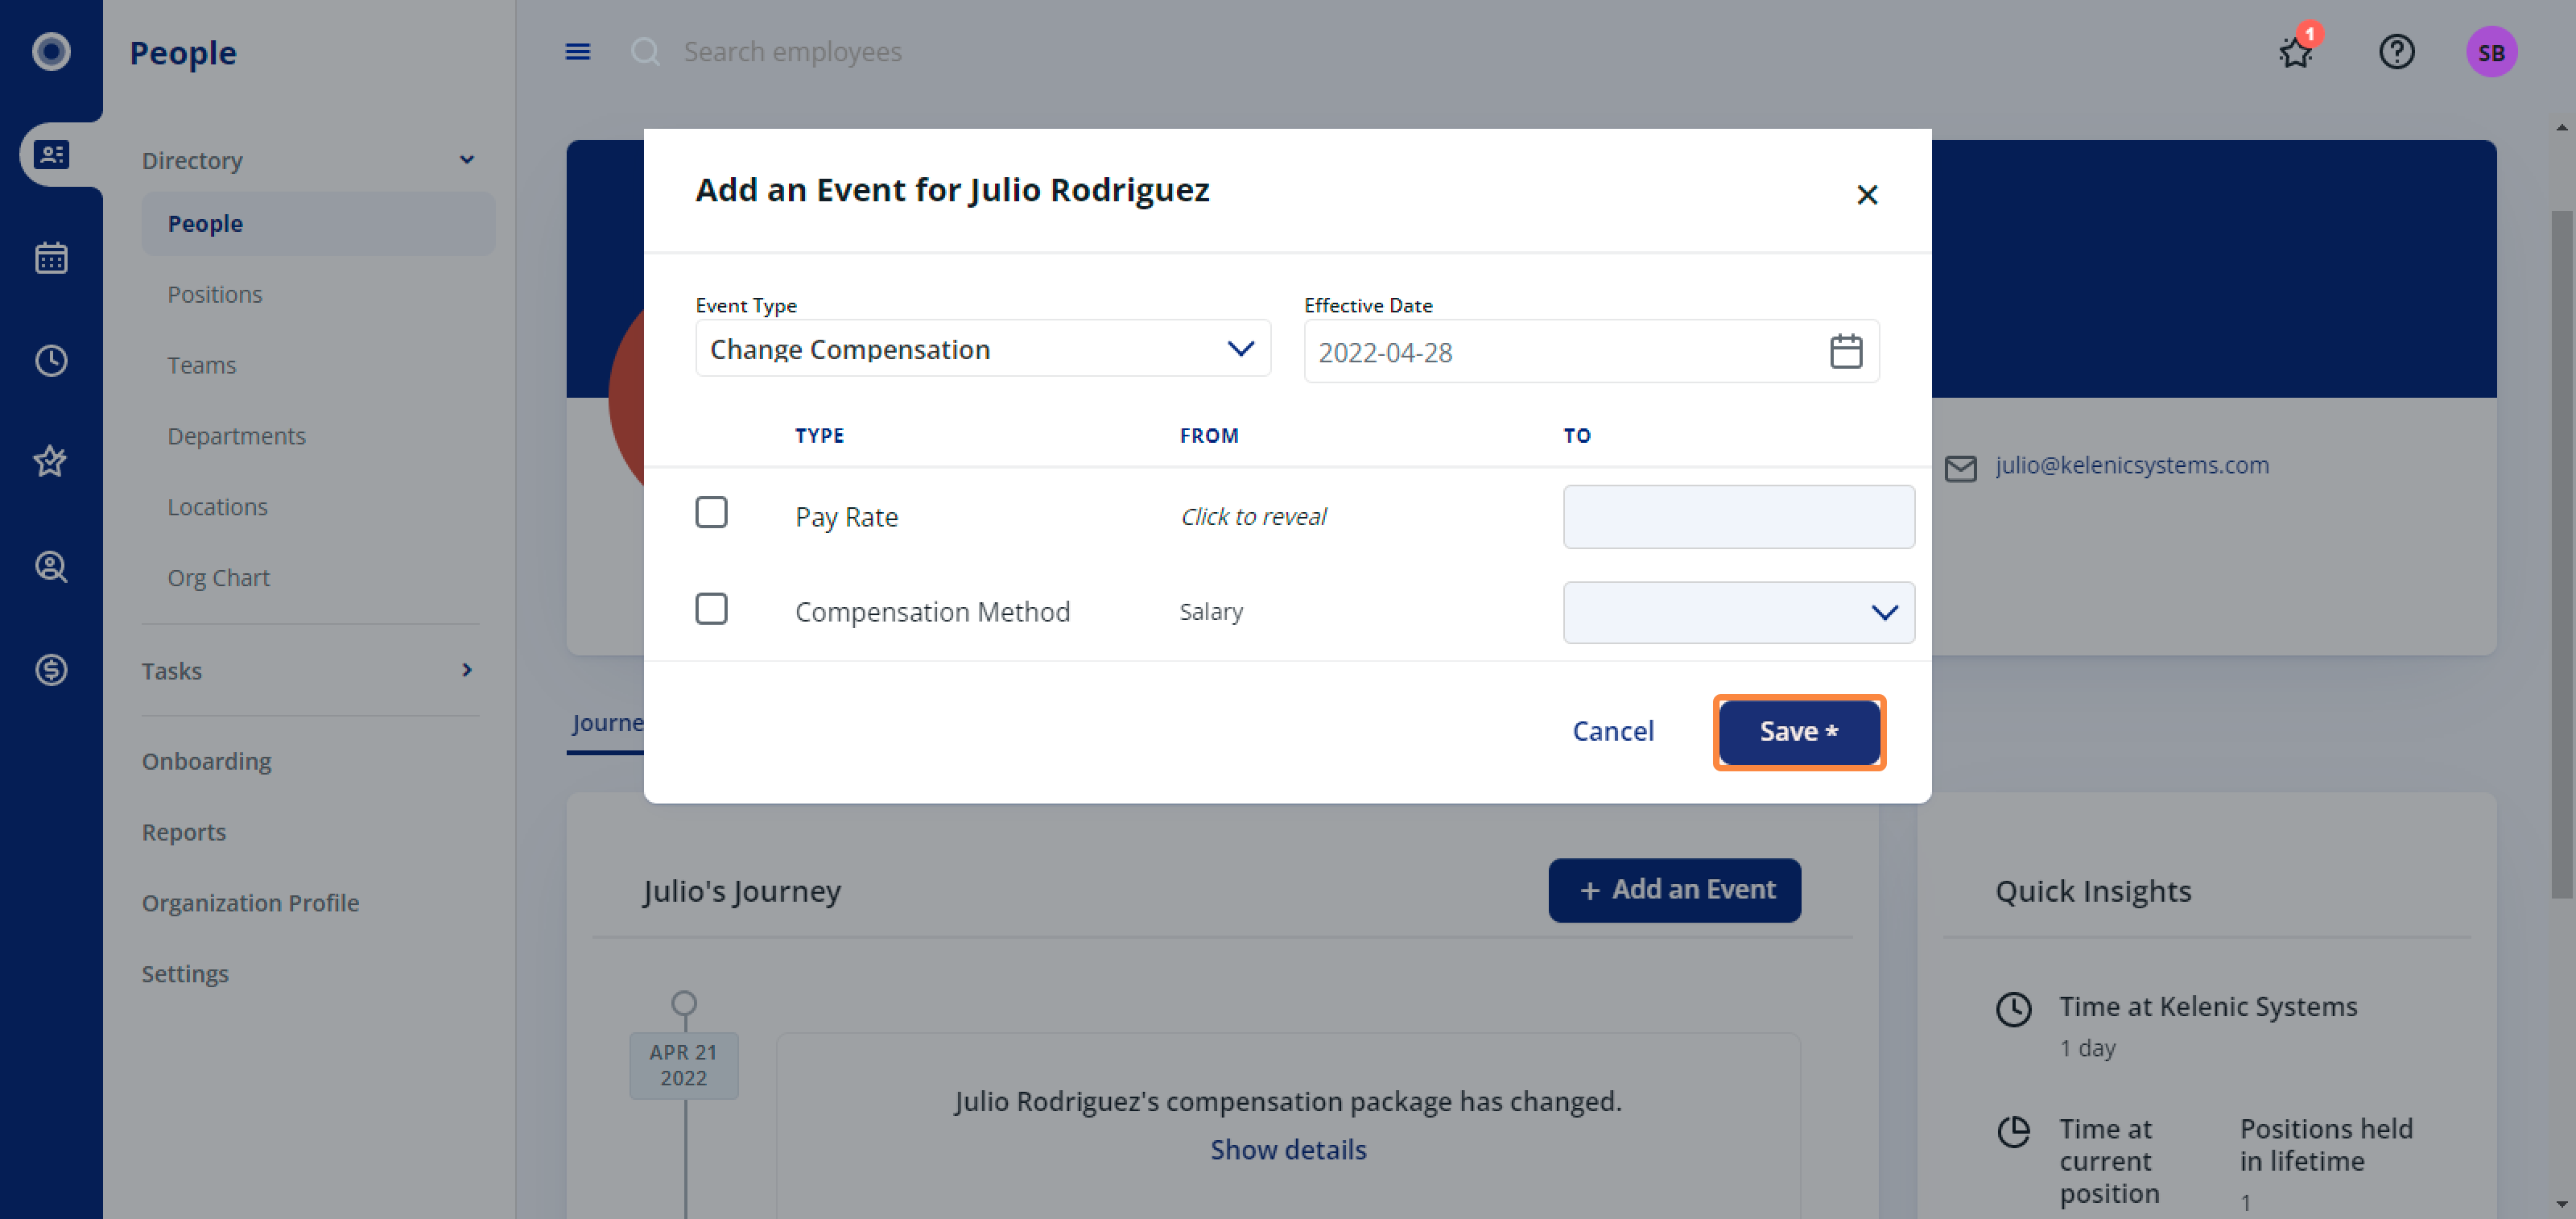This screenshot has width=2576, height=1219.
Task: Click the Pay Rate To input field
Action: pos(1738,517)
